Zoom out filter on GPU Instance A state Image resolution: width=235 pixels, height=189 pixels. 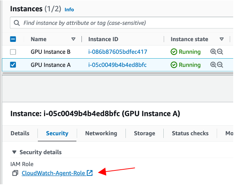[220, 65]
